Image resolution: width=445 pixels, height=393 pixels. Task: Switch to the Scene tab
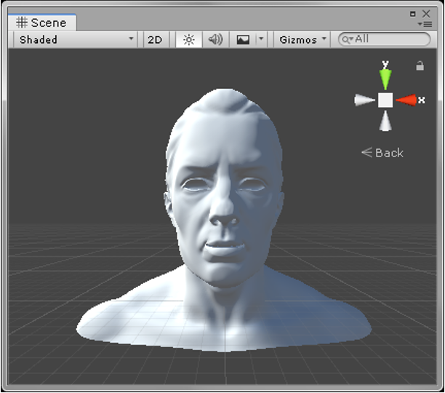pyautogui.click(x=41, y=23)
